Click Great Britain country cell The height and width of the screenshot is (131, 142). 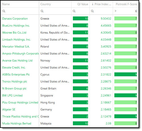tap(48, 89)
